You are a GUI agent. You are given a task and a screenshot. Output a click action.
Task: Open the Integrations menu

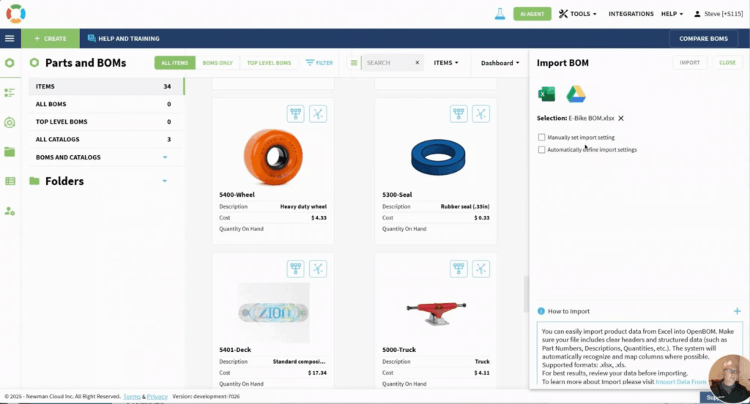pyautogui.click(x=631, y=14)
